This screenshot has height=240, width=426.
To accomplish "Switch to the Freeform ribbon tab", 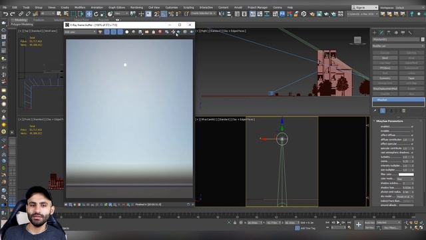I will pos(39,20).
